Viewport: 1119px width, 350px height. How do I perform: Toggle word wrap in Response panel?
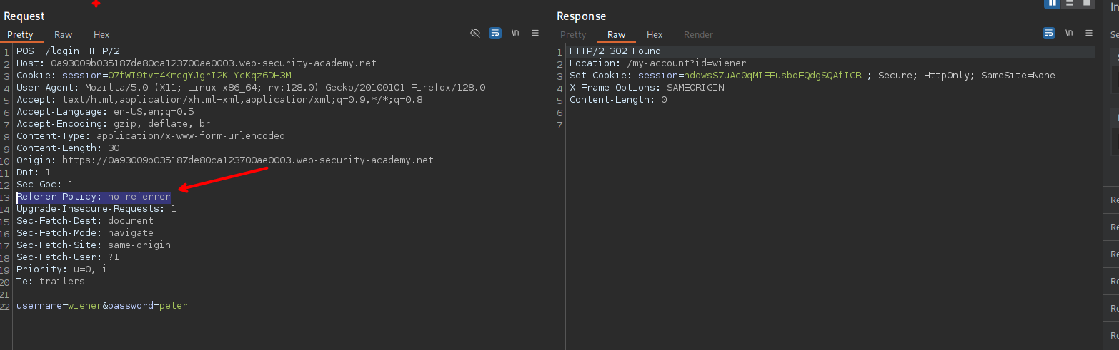coord(1049,34)
